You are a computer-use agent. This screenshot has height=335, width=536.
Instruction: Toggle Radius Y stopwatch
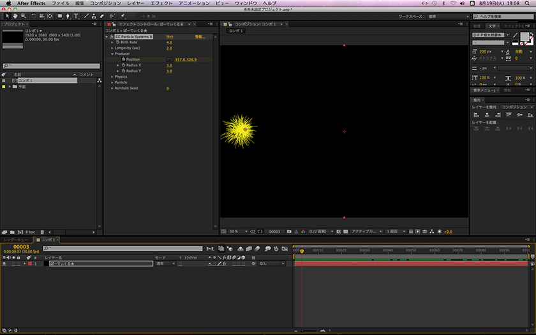pyautogui.click(x=123, y=71)
